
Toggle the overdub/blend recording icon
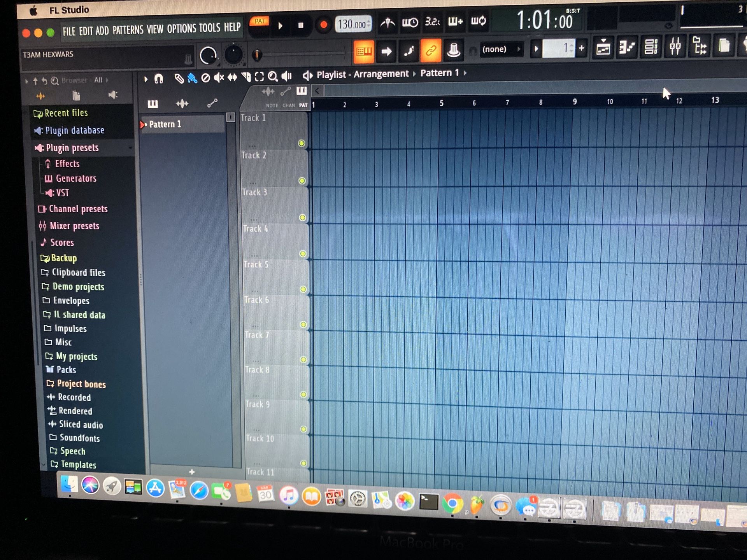coord(455,21)
